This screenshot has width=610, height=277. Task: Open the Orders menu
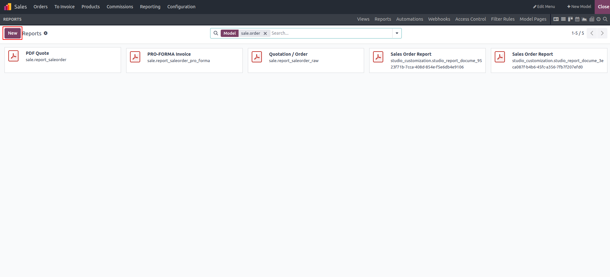pos(41,7)
